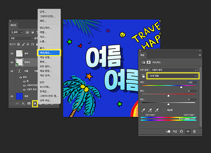The height and width of the screenshot is (153, 211).
Task: Delete the adjustment layer with trash icon
Action: [x=194, y=131]
